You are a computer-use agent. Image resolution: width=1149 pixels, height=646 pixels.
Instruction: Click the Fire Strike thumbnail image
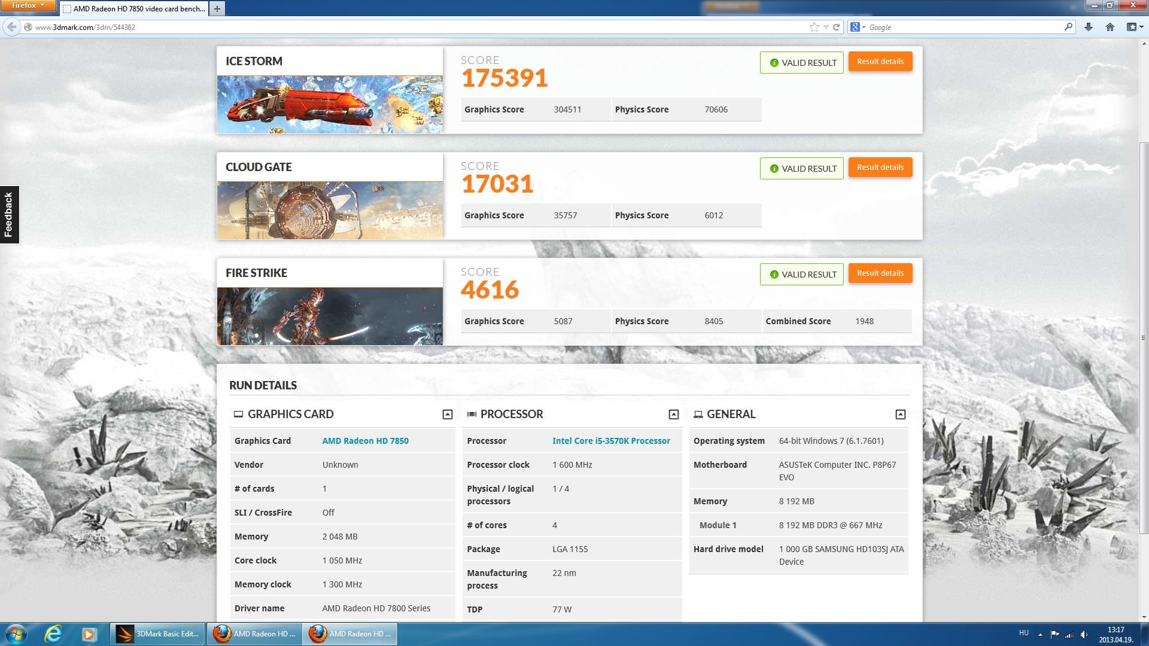pos(330,316)
